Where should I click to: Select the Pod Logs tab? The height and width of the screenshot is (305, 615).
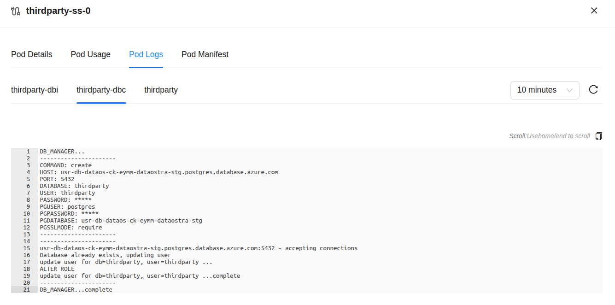click(146, 54)
